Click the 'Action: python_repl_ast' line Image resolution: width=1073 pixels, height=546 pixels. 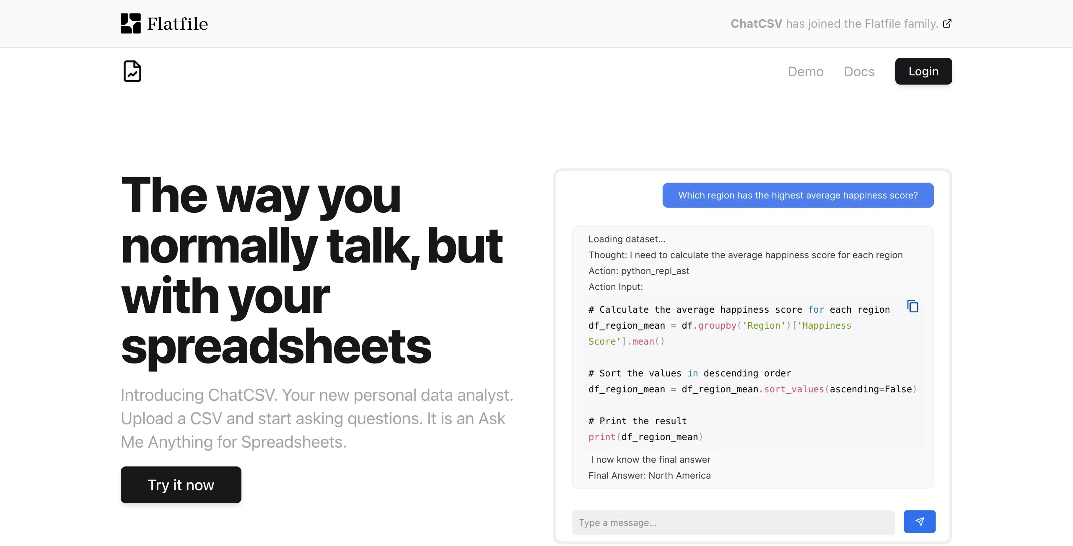[x=638, y=271]
